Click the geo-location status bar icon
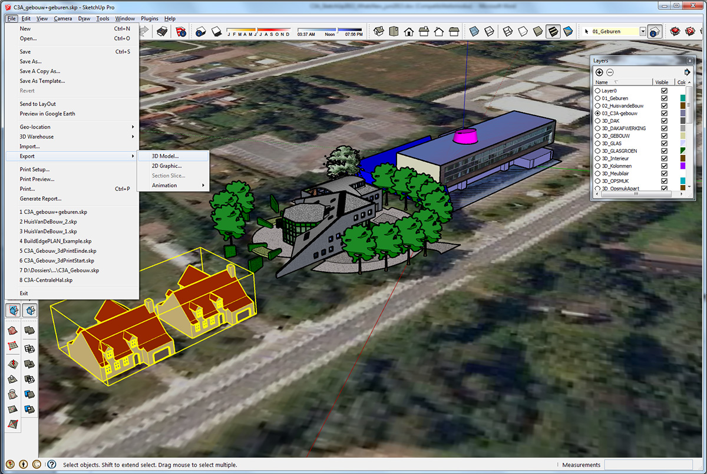 click(x=11, y=465)
